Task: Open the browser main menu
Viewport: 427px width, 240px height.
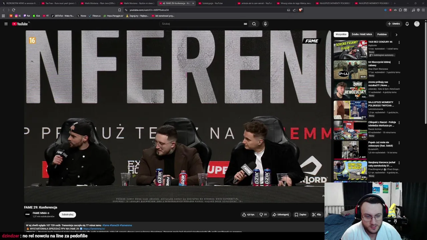Action: pos(423,10)
